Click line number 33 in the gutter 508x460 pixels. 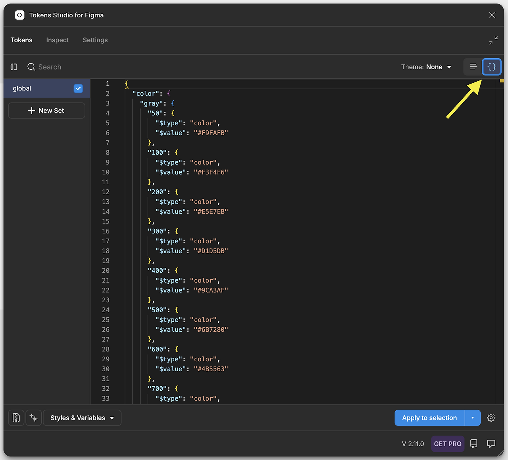click(x=106, y=399)
